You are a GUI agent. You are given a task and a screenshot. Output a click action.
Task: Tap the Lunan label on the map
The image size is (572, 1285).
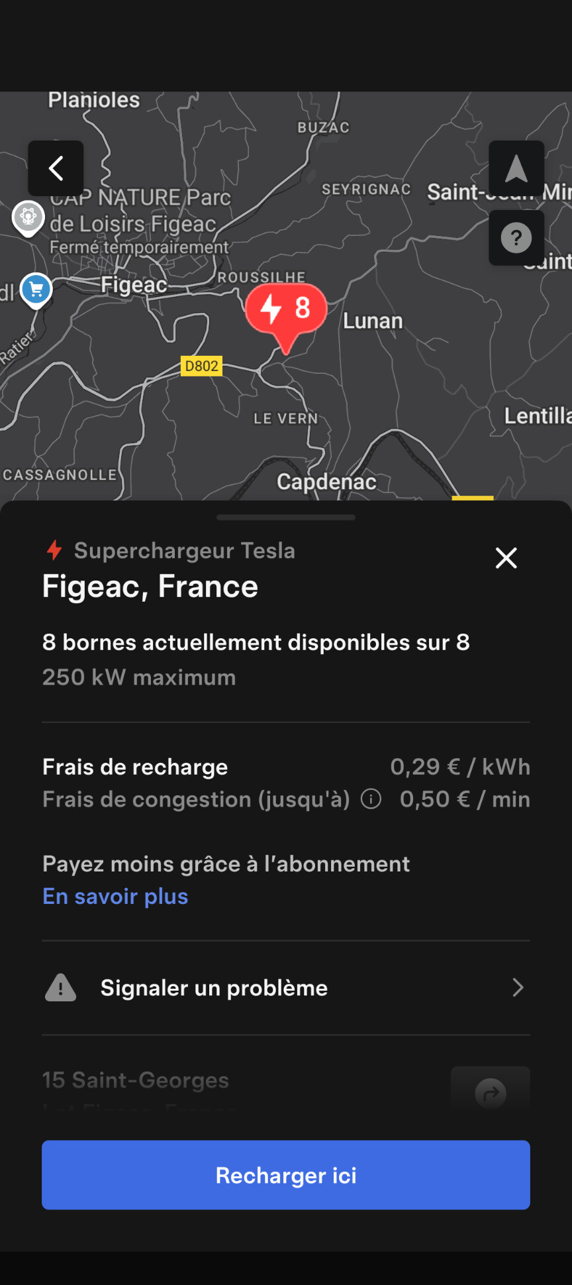[373, 321]
